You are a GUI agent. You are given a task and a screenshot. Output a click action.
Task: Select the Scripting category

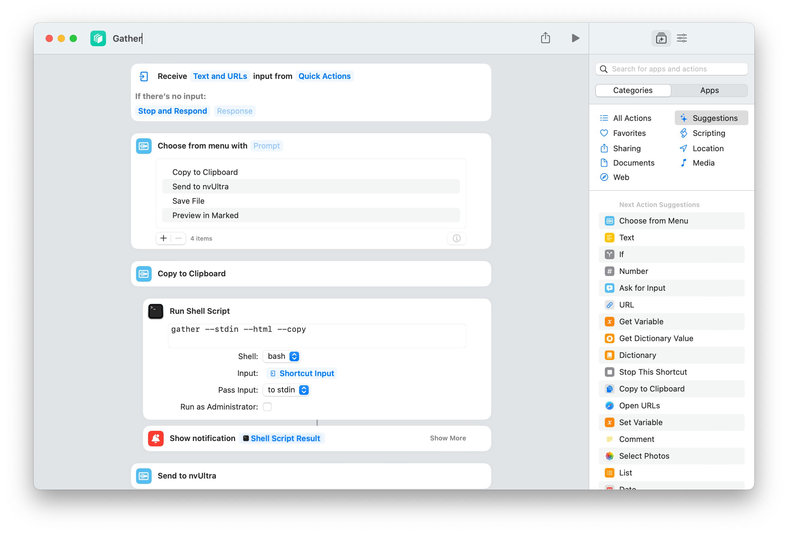[708, 133]
